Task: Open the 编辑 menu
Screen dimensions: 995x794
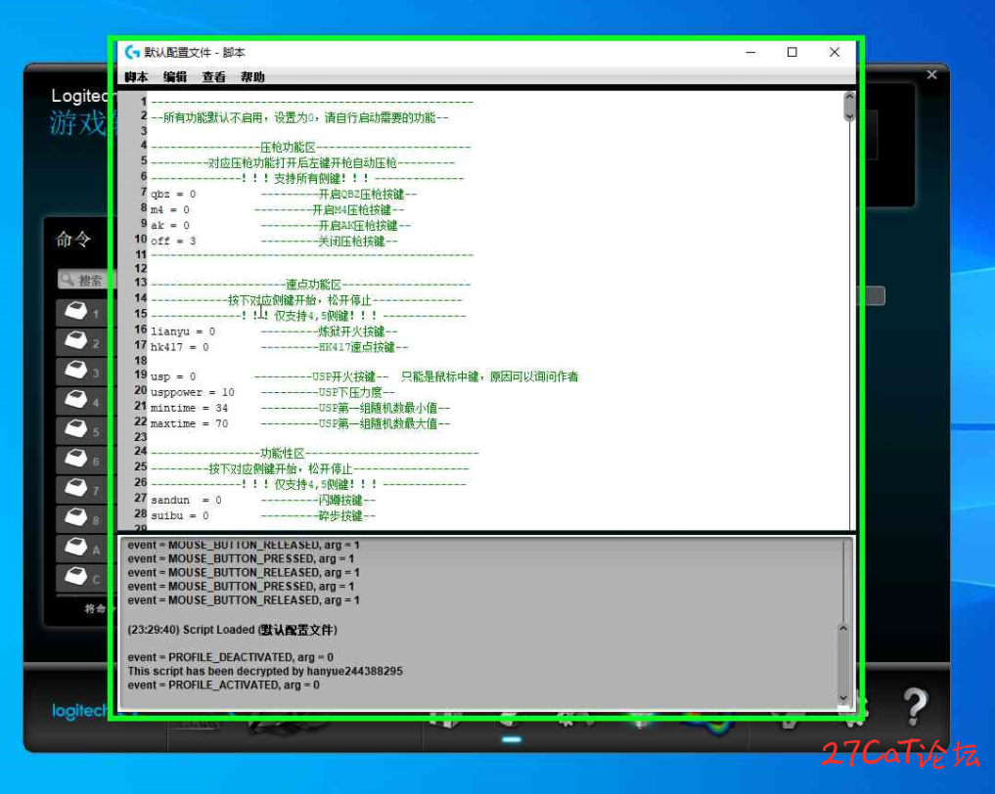Action: pyautogui.click(x=175, y=76)
